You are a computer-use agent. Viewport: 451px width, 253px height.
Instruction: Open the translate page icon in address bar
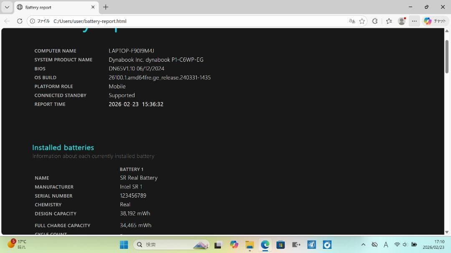[x=352, y=21]
